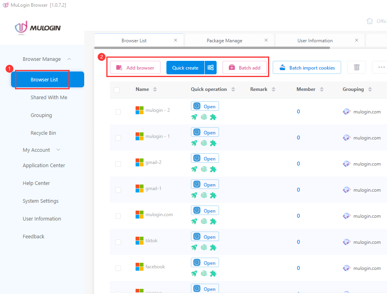Click fingerprint icon in mulogin - 2 row

pos(204,117)
